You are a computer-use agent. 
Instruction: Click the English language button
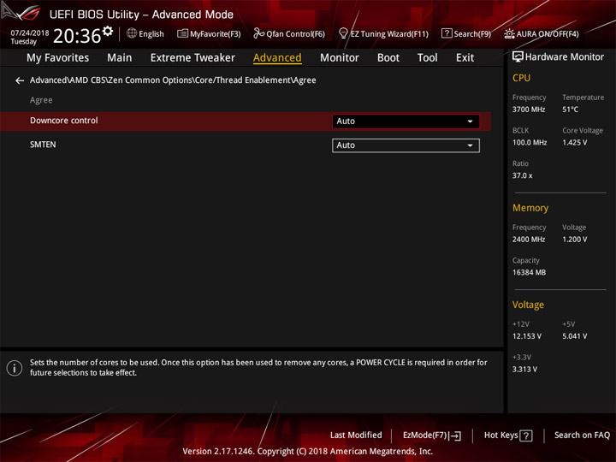pos(145,33)
